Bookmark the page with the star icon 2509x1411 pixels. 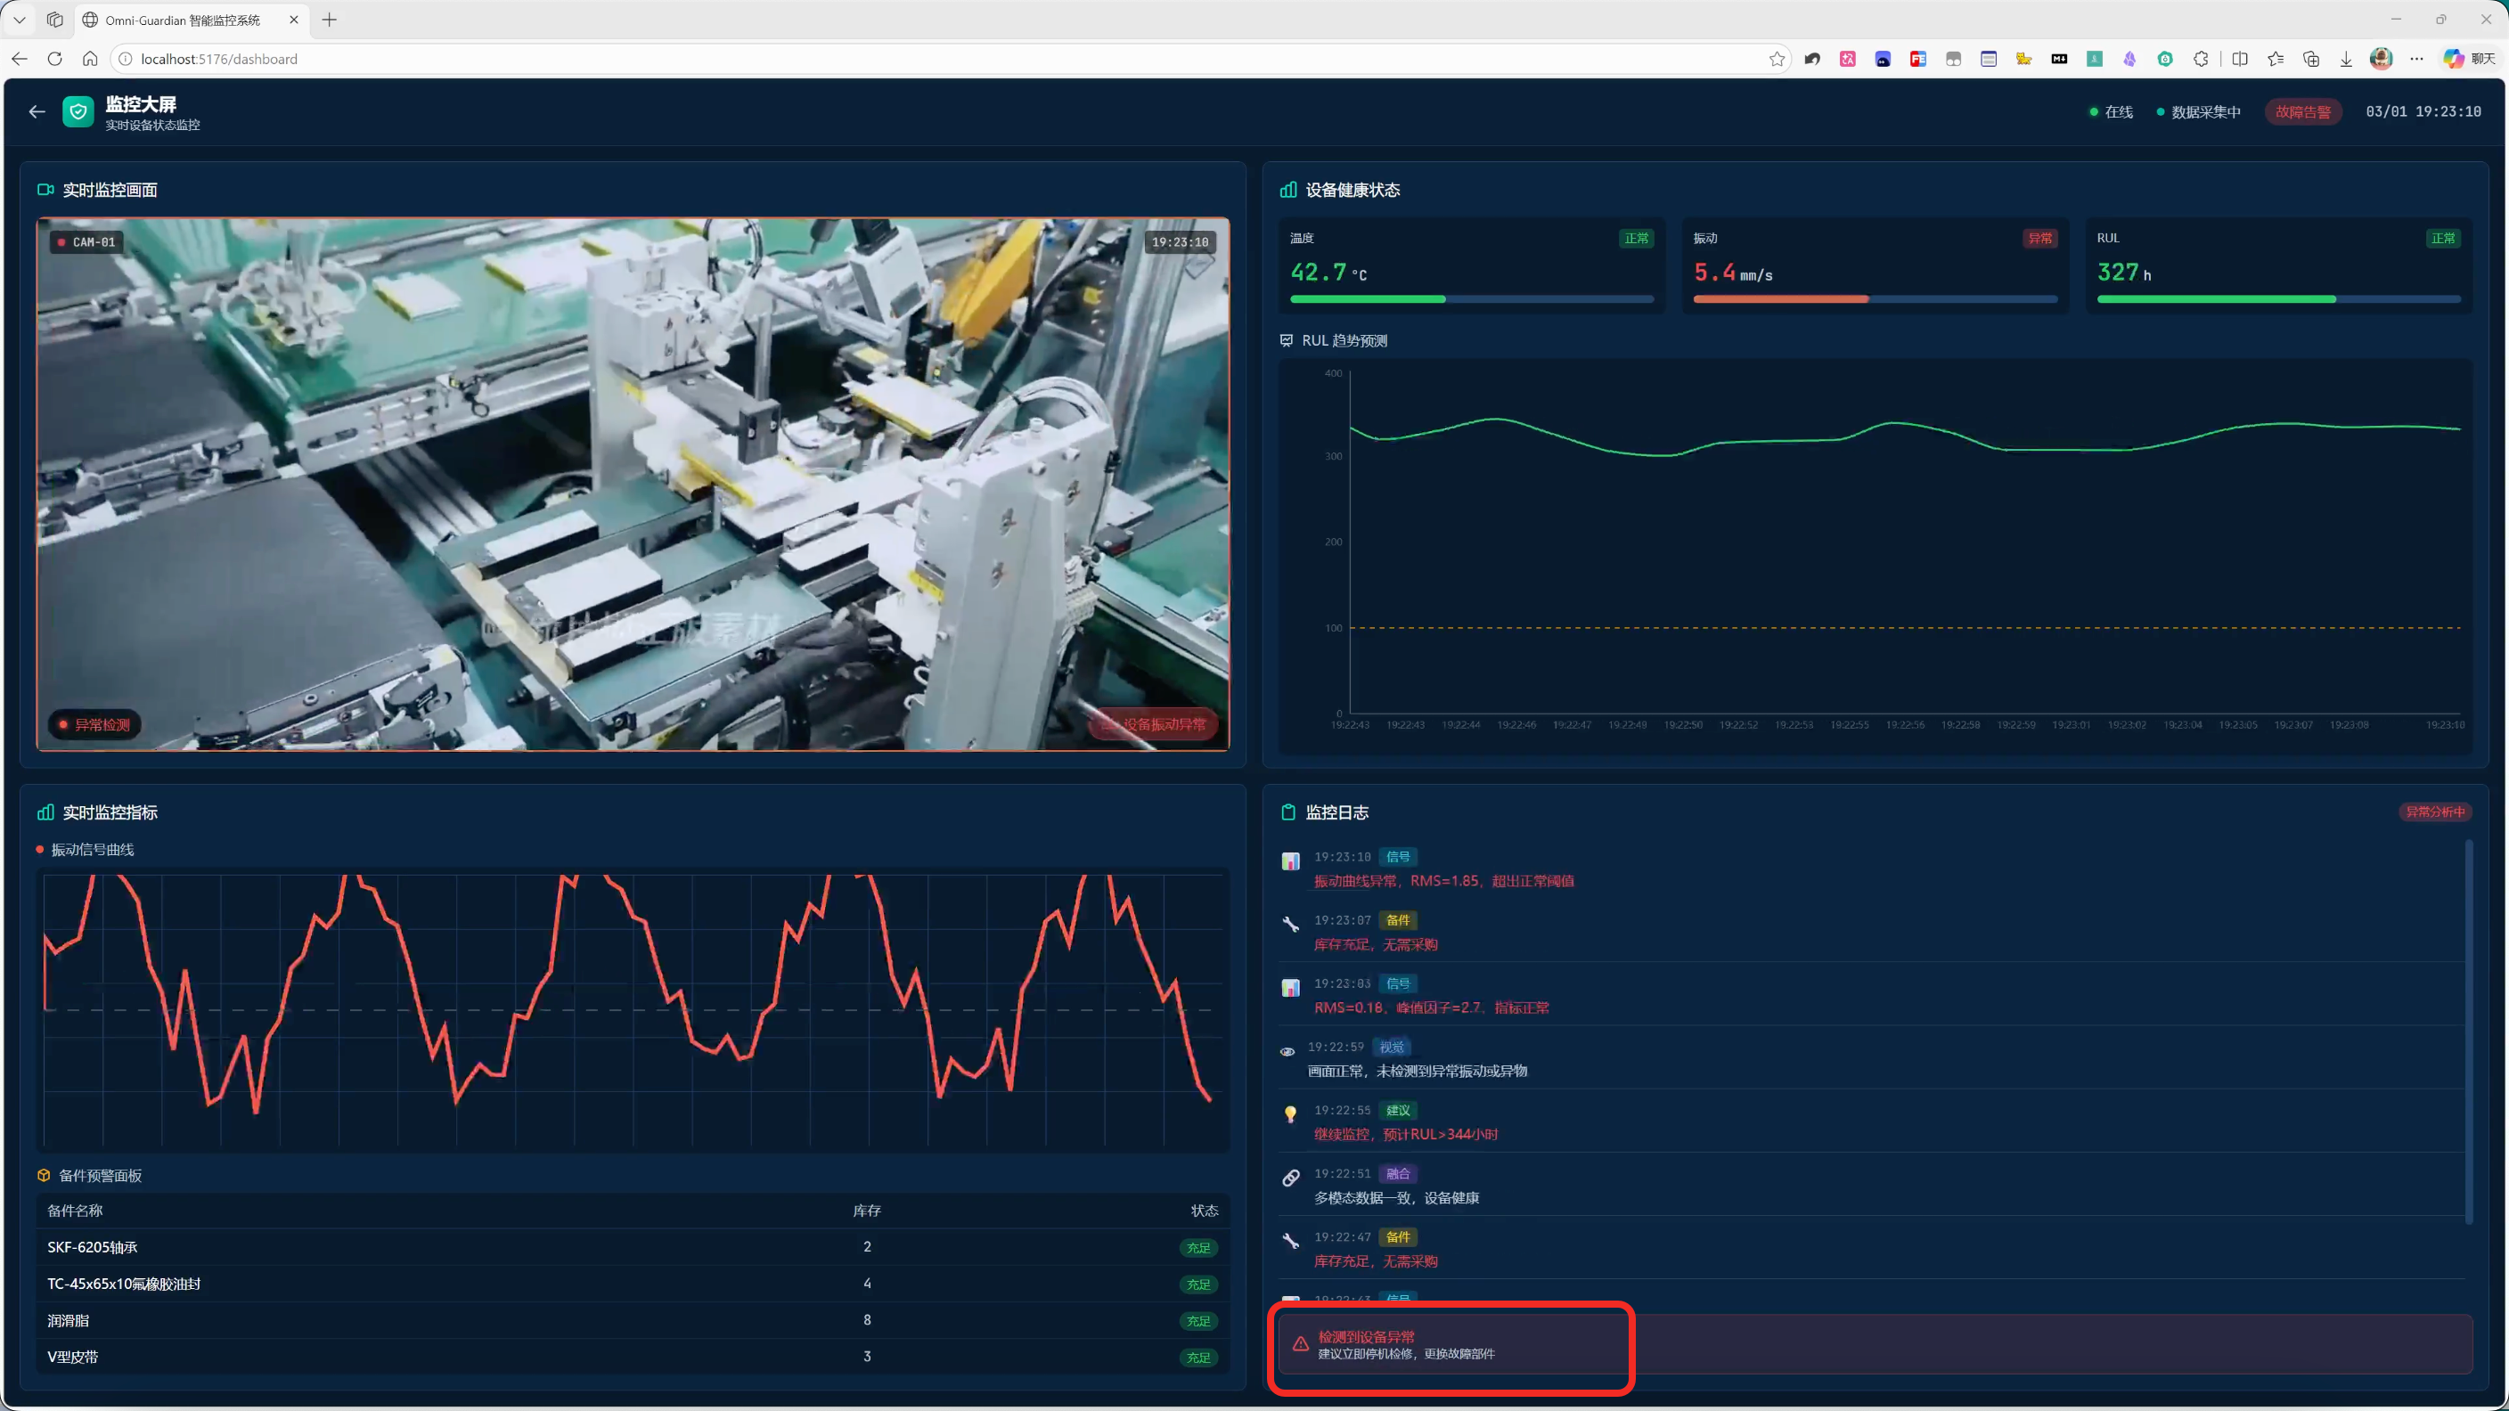click(x=1777, y=59)
